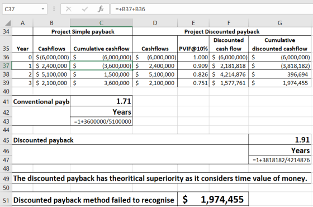Select column C header
The height and width of the screenshot is (207, 313).
pyautogui.click(x=101, y=23)
